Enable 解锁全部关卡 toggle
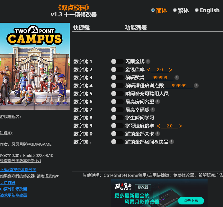Image resolution: width=223 pixels, height=207 pixels. point(117,134)
